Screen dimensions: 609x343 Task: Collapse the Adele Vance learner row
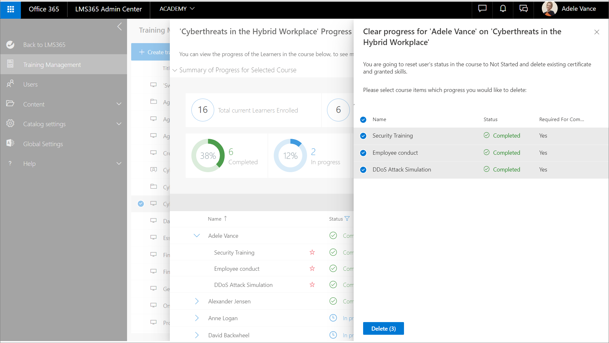point(197,236)
